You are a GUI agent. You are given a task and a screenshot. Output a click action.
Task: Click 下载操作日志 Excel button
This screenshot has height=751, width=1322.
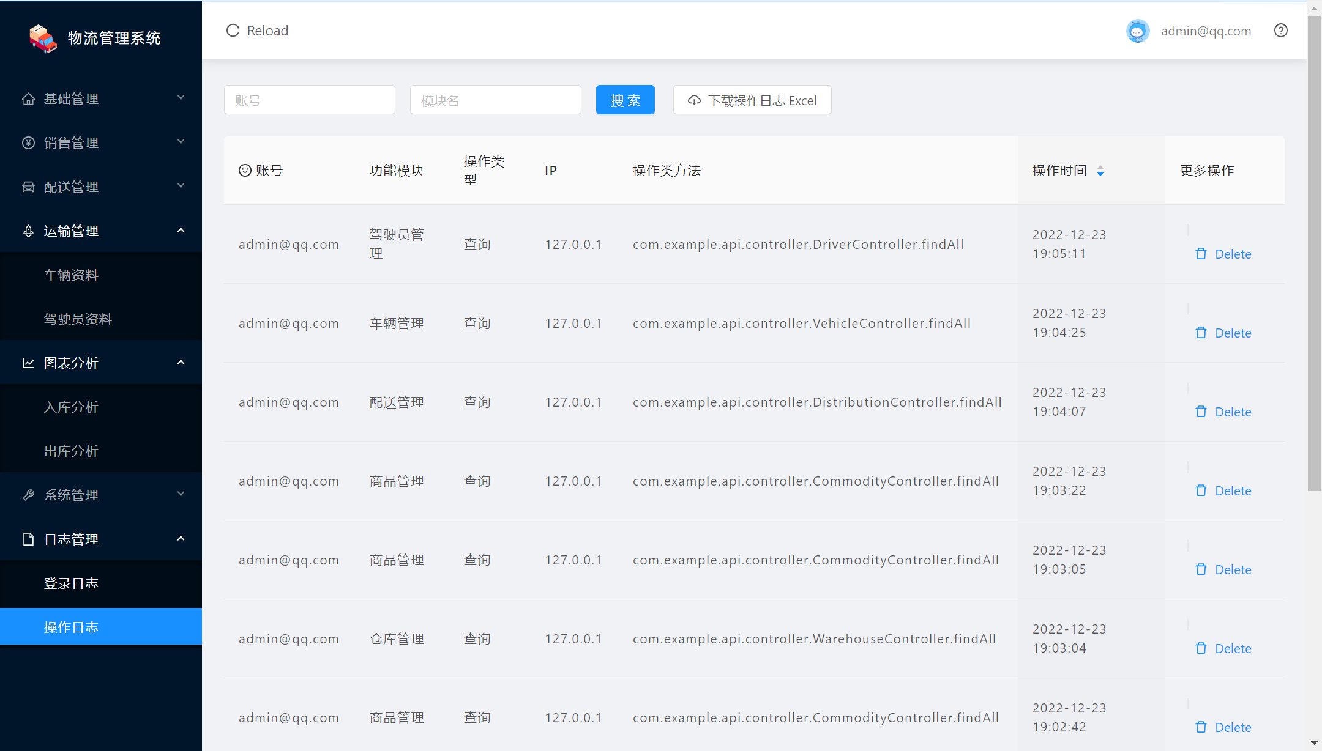pyautogui.click(x=752, y=100)
